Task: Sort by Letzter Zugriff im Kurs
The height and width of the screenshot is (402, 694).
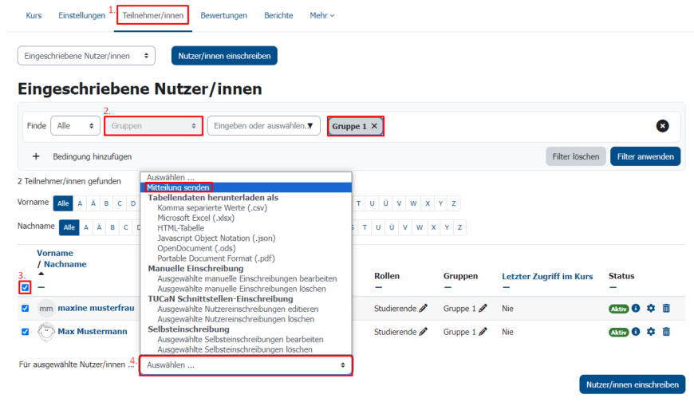Action: point(547,276)
